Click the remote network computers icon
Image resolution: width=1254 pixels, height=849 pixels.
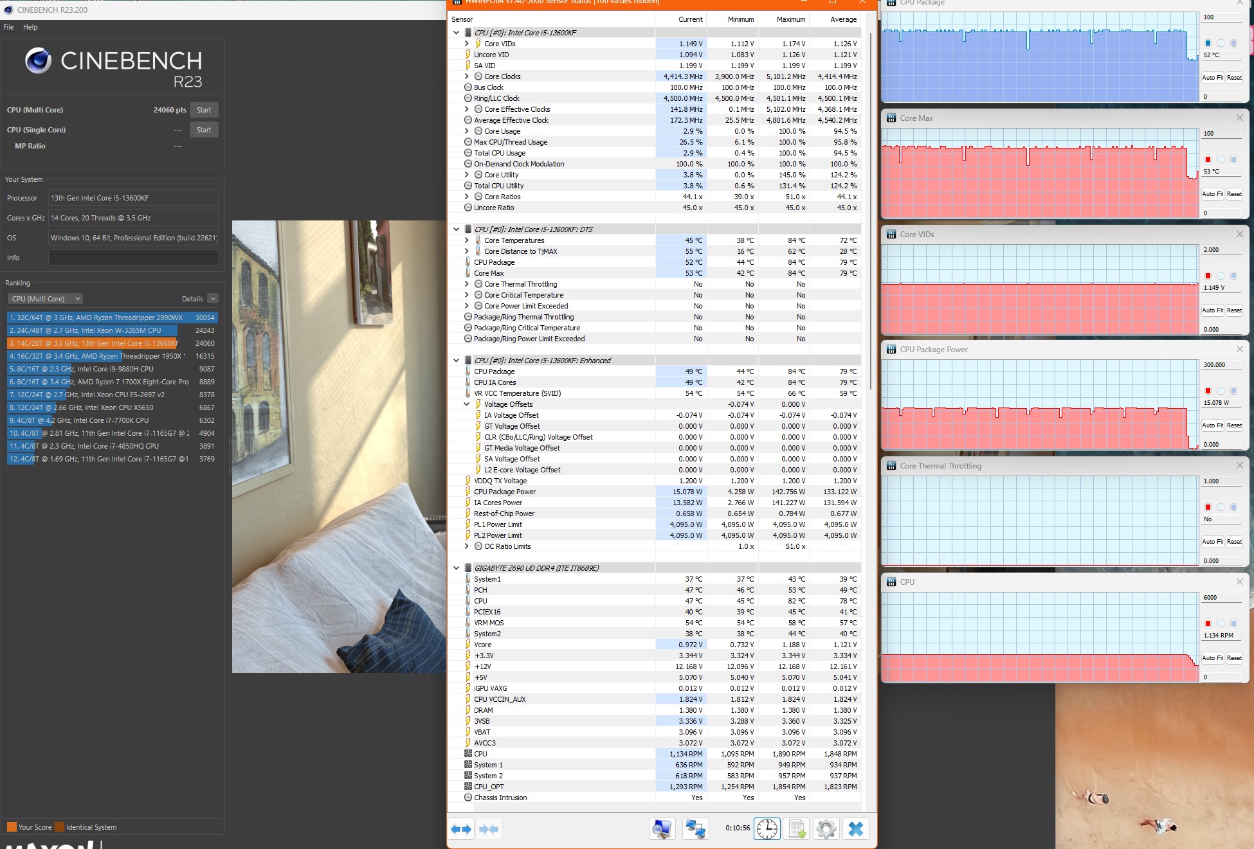point(695,829)
